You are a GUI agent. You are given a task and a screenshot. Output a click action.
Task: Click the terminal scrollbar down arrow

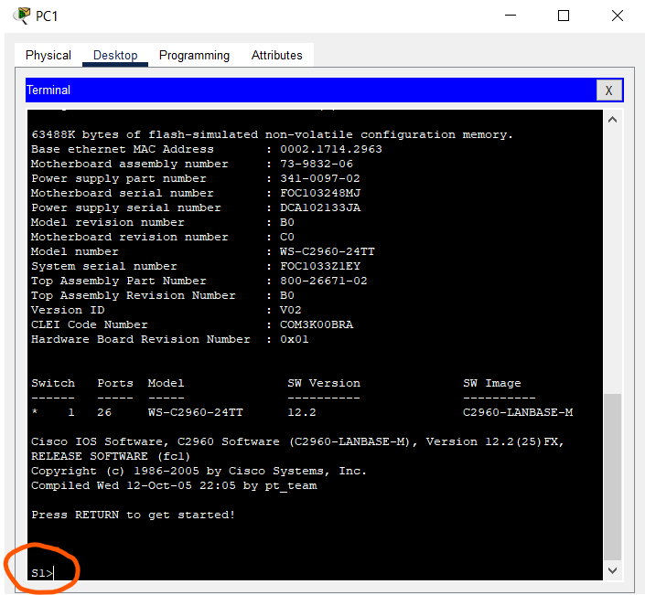coord(612,570)
